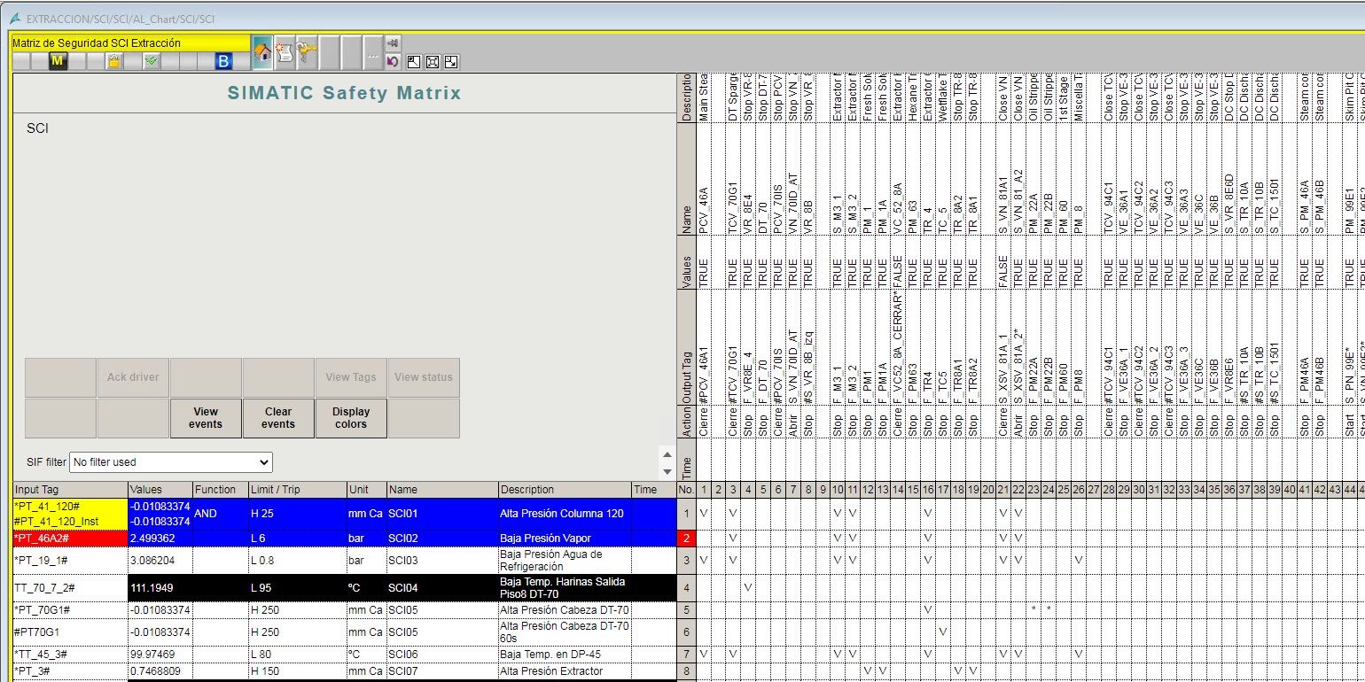Click the Description column header in cause table

[565, 490]
